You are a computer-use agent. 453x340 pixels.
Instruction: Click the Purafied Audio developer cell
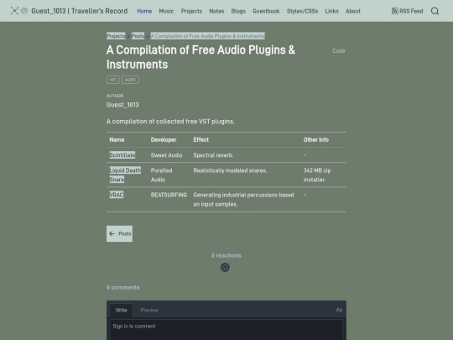pyautogui.click(x=161, y=175)
